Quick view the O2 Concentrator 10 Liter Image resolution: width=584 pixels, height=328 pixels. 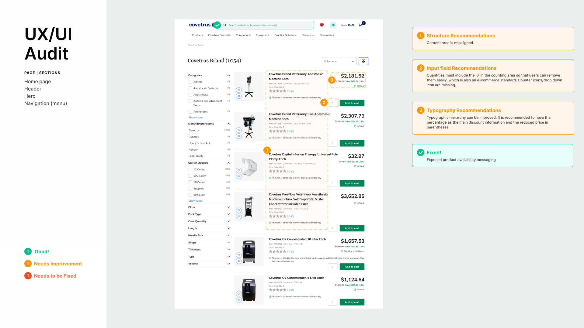239,261
